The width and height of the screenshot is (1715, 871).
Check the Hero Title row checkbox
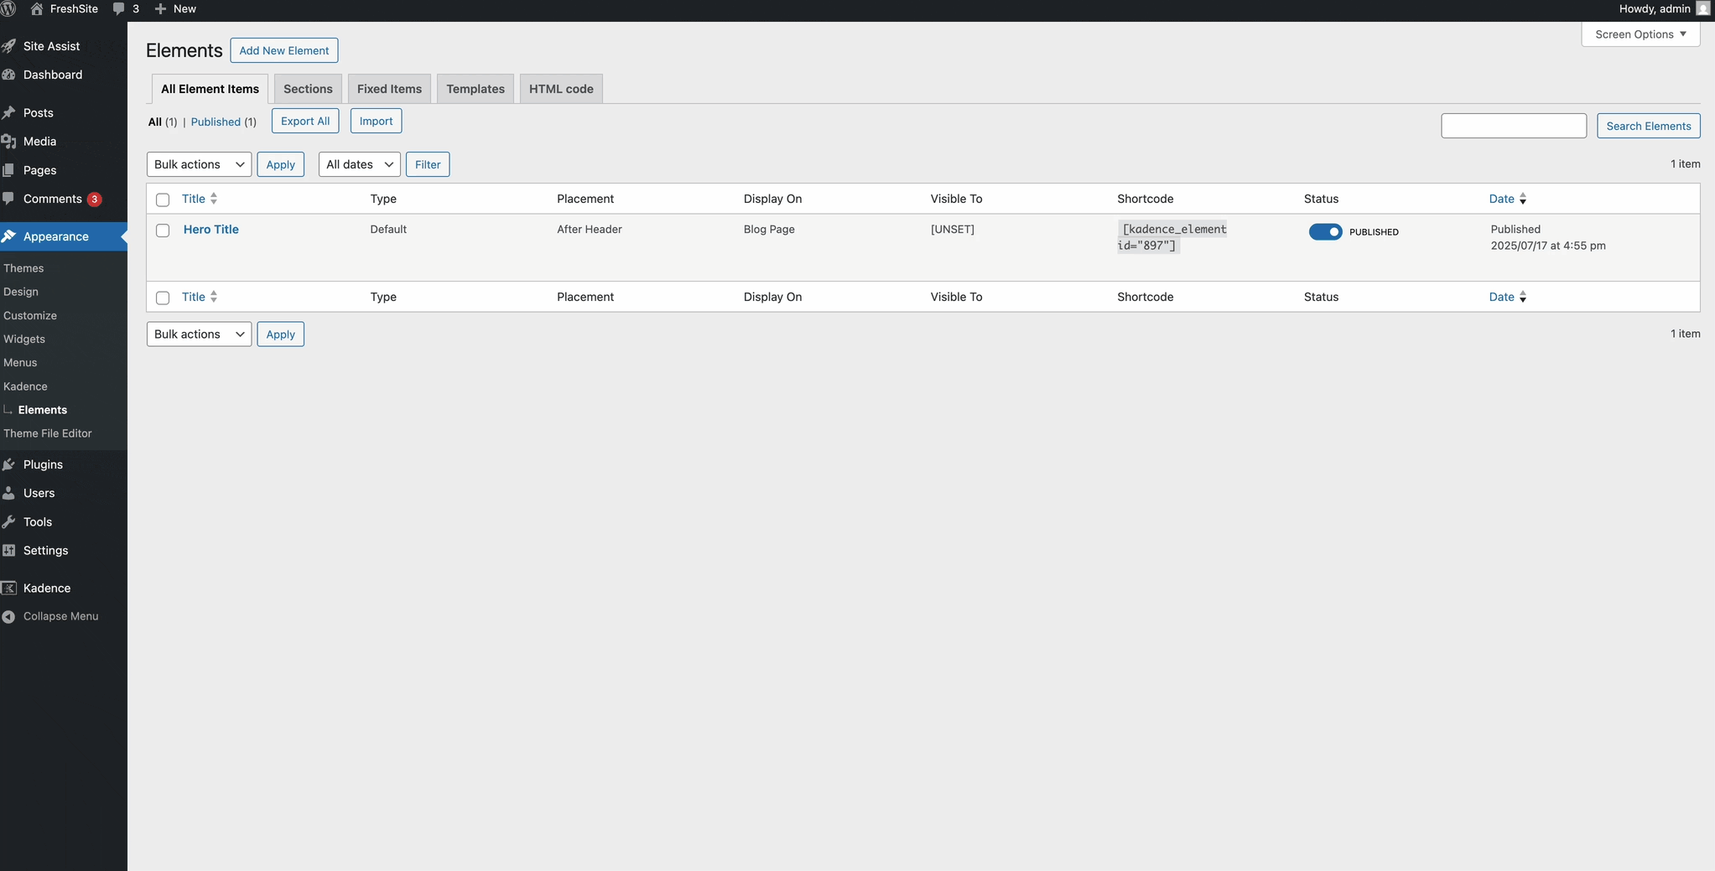(x=163, y=231)
